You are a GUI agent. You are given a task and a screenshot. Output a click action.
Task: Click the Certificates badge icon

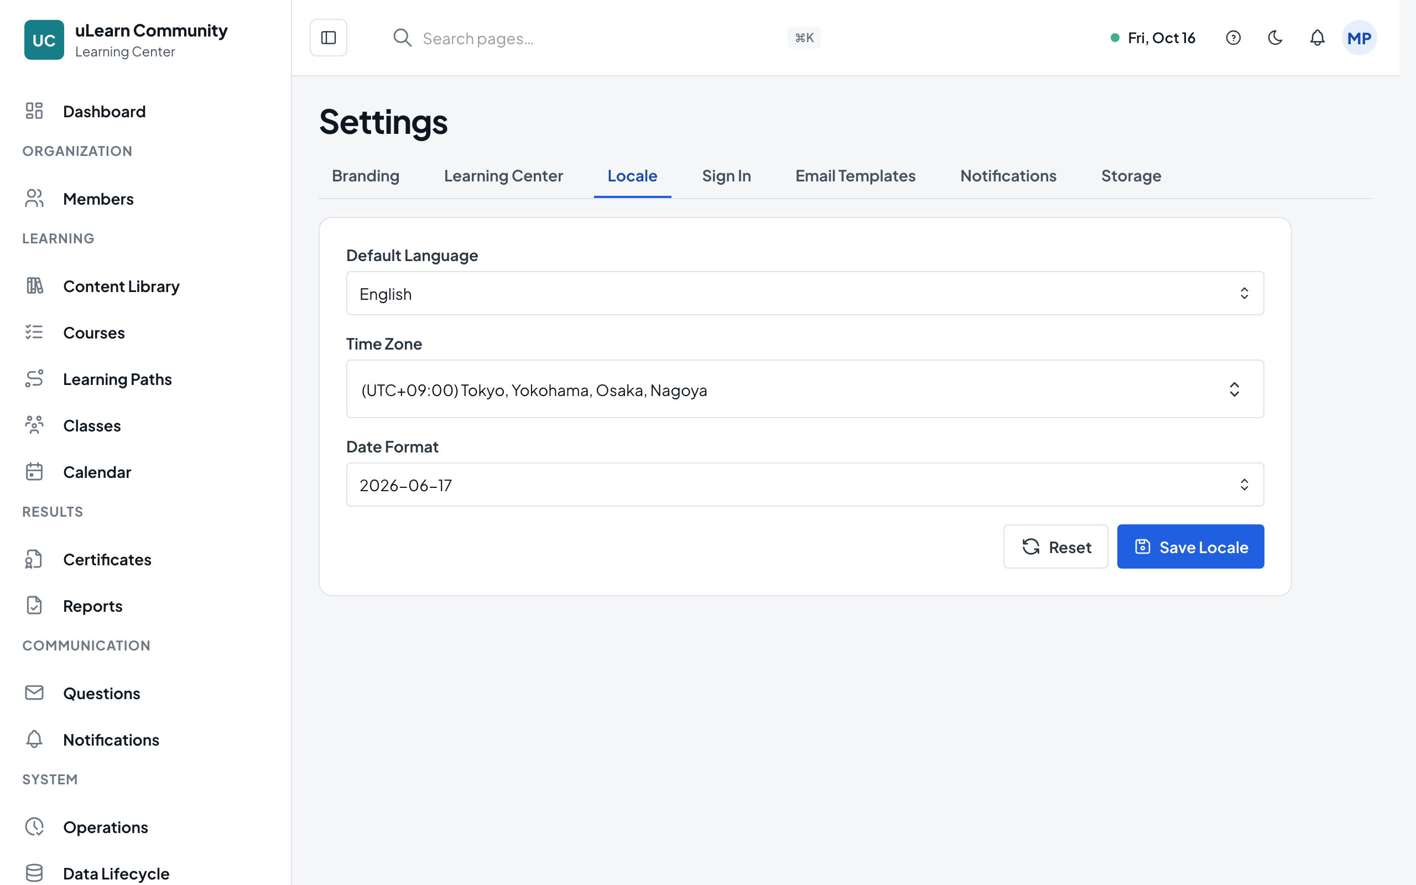click(34, 559)
